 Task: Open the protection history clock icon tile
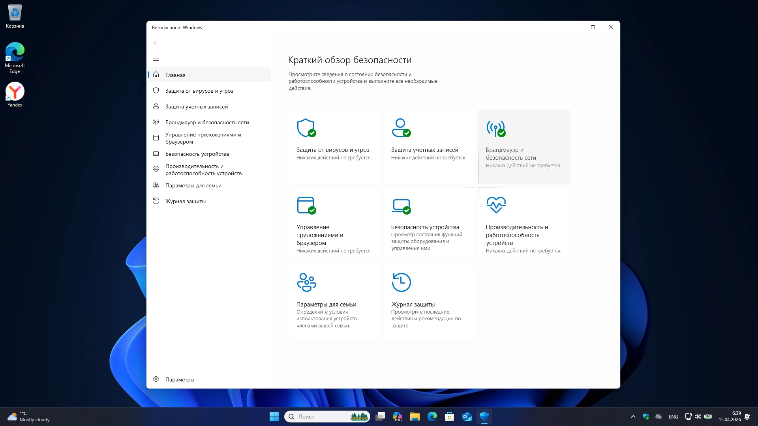[401, 282]
